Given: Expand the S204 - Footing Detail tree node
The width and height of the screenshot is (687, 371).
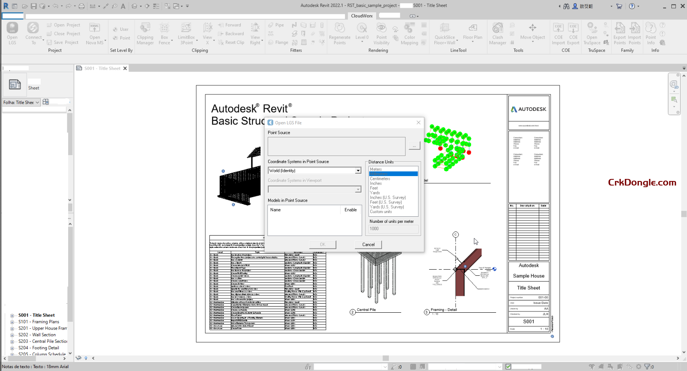Looking at the screenshot, I should tap(12, 348).
